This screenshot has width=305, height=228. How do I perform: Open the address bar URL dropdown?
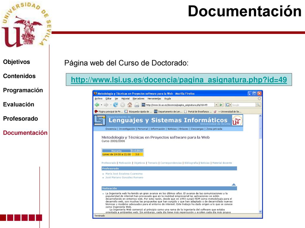[216, 105]
